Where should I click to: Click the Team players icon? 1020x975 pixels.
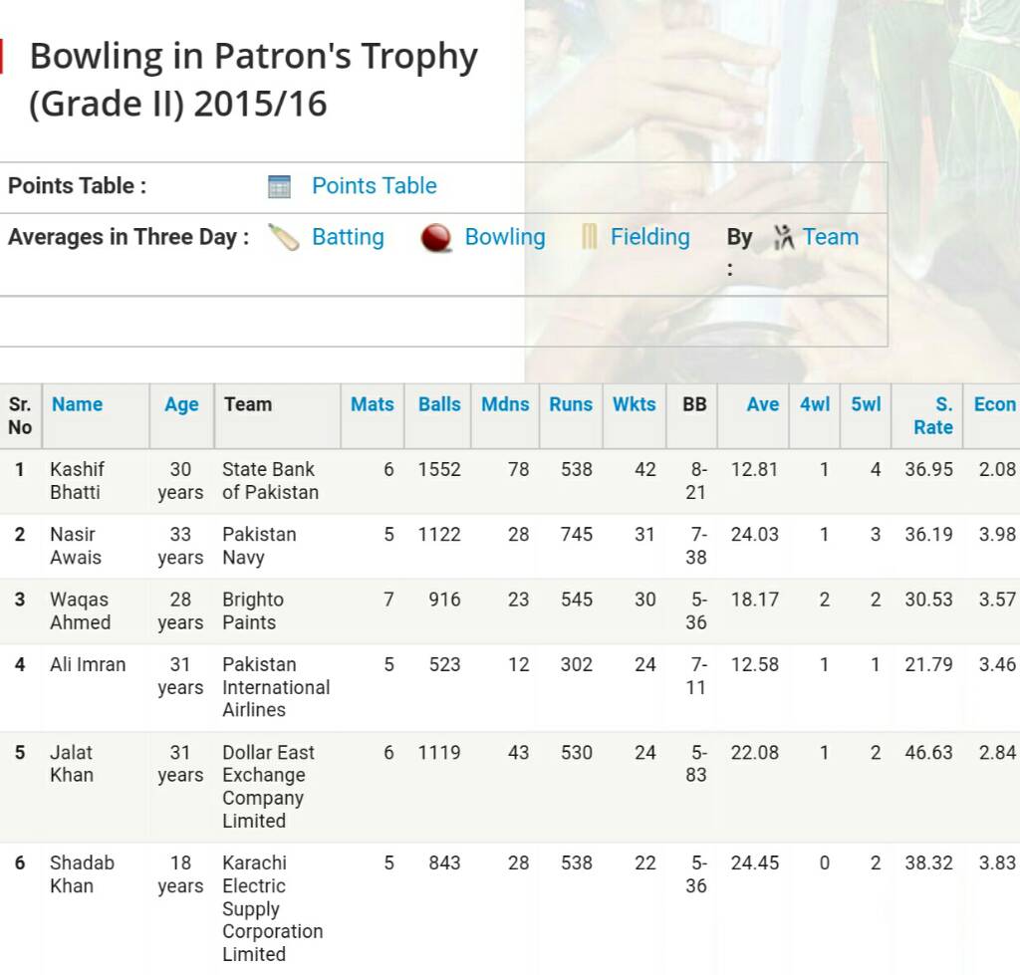[x=784, y=237]
